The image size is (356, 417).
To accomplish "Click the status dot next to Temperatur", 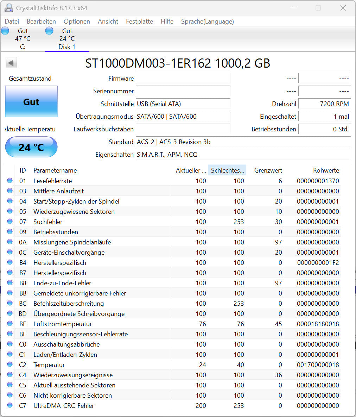I will [11, 365].
